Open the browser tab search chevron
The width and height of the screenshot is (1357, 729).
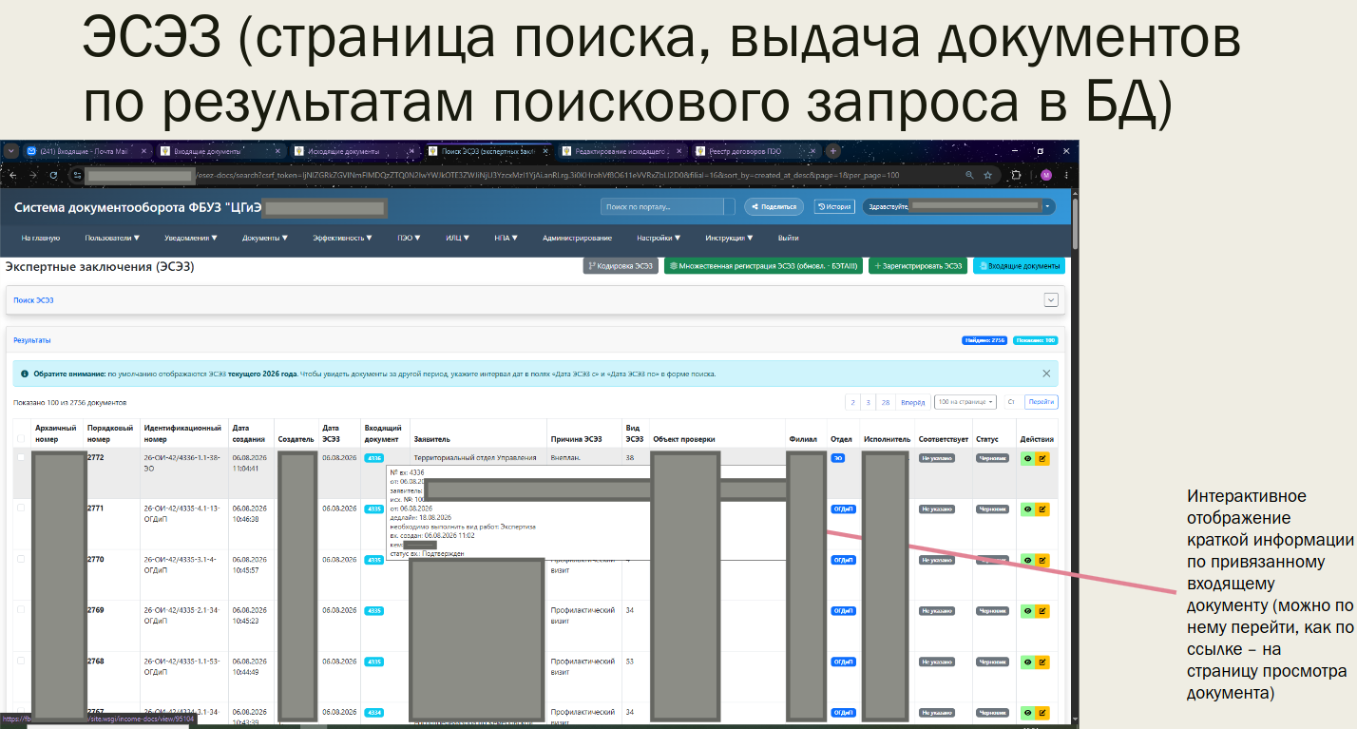pos(11,151)
